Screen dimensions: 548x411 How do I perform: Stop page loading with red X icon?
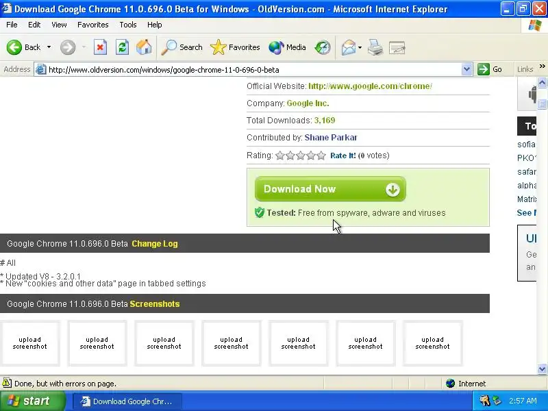pos(100,47)
